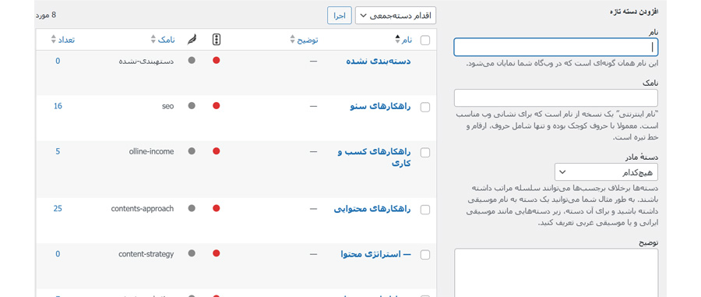
Task: Click the slug text دسته‌بندی-نشده
Action: [146, 62]
